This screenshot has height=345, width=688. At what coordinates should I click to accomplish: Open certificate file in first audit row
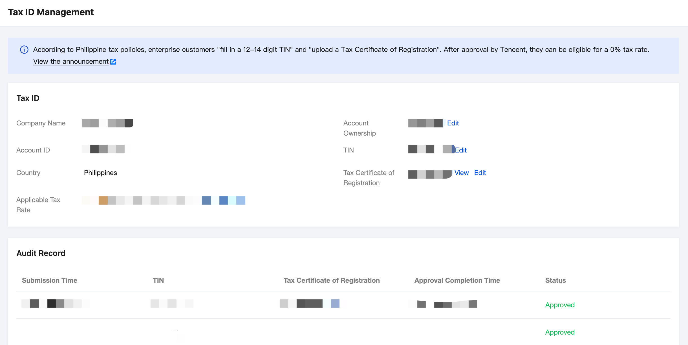pos(310,304)
